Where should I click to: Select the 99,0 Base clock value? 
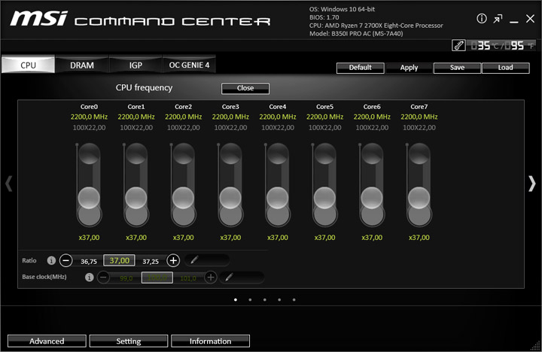pos(126,278)
